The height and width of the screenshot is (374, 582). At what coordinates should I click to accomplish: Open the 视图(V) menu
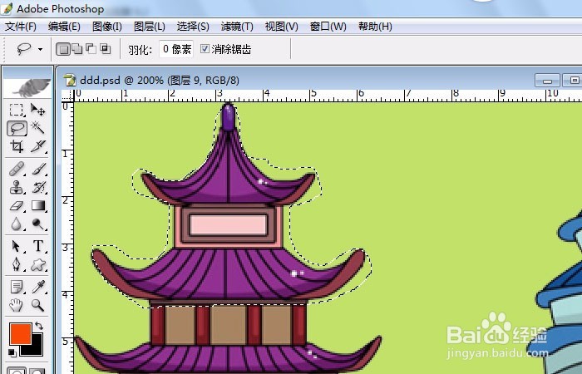(281, 27)
